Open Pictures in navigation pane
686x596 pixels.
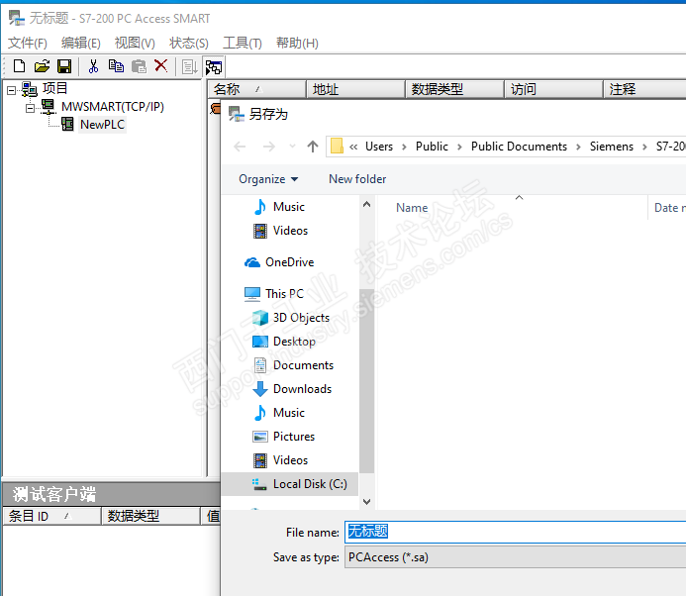click(283, 437)
